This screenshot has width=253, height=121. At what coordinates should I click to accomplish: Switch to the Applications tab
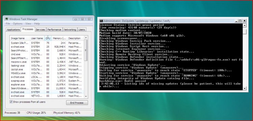[x=13, y=29]
